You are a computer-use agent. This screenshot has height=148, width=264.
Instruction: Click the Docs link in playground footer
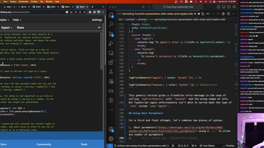click(4, 144)
